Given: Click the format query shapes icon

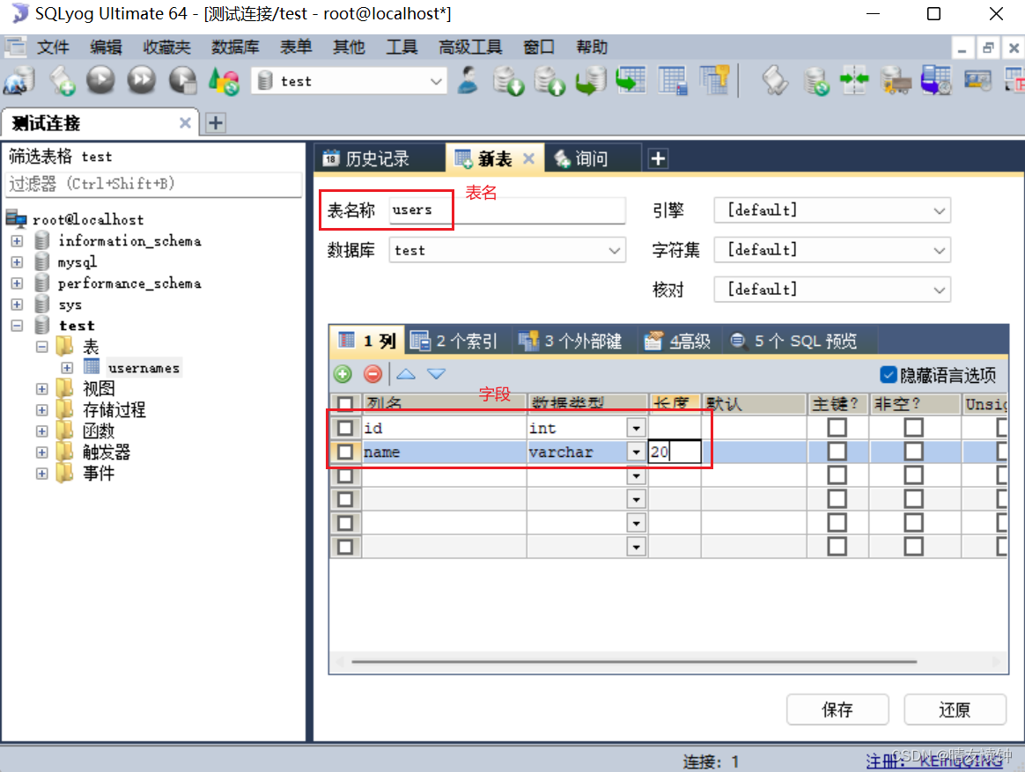Looking at the screenshot, I should (x=224, y=80).
